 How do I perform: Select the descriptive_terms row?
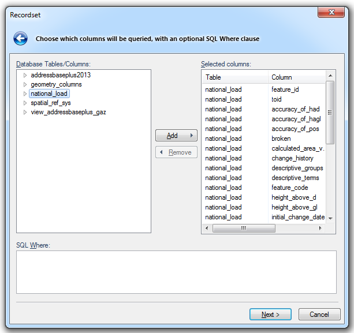pos(264,178)
